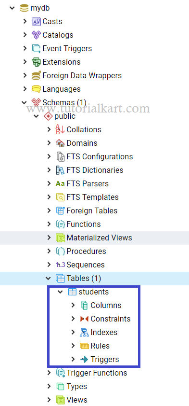Select the 'students' table label

94,292
